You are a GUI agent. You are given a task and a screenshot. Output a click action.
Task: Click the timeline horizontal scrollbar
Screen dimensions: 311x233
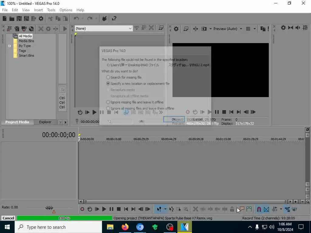click(185, 202)
